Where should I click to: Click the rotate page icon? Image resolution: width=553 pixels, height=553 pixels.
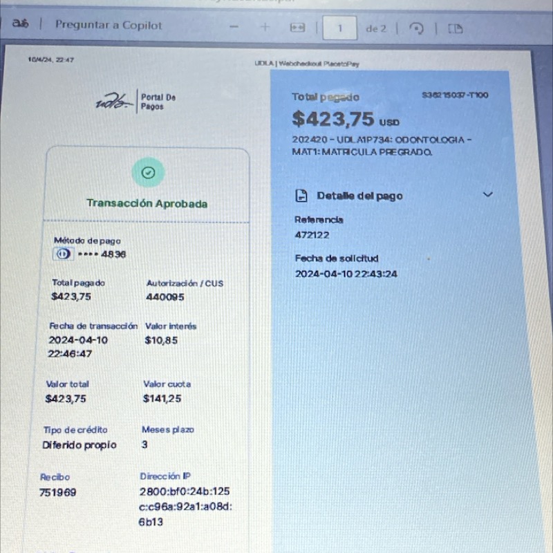[416, 28]
